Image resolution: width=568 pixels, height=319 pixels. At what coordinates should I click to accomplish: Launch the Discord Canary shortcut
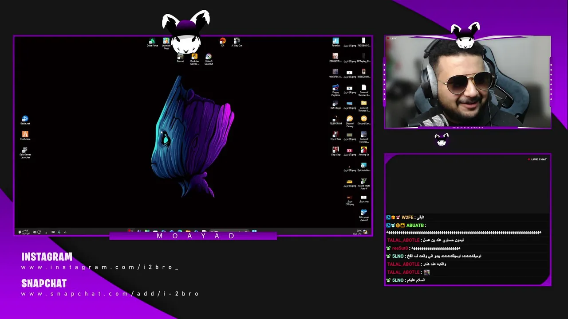pos(350,122)
